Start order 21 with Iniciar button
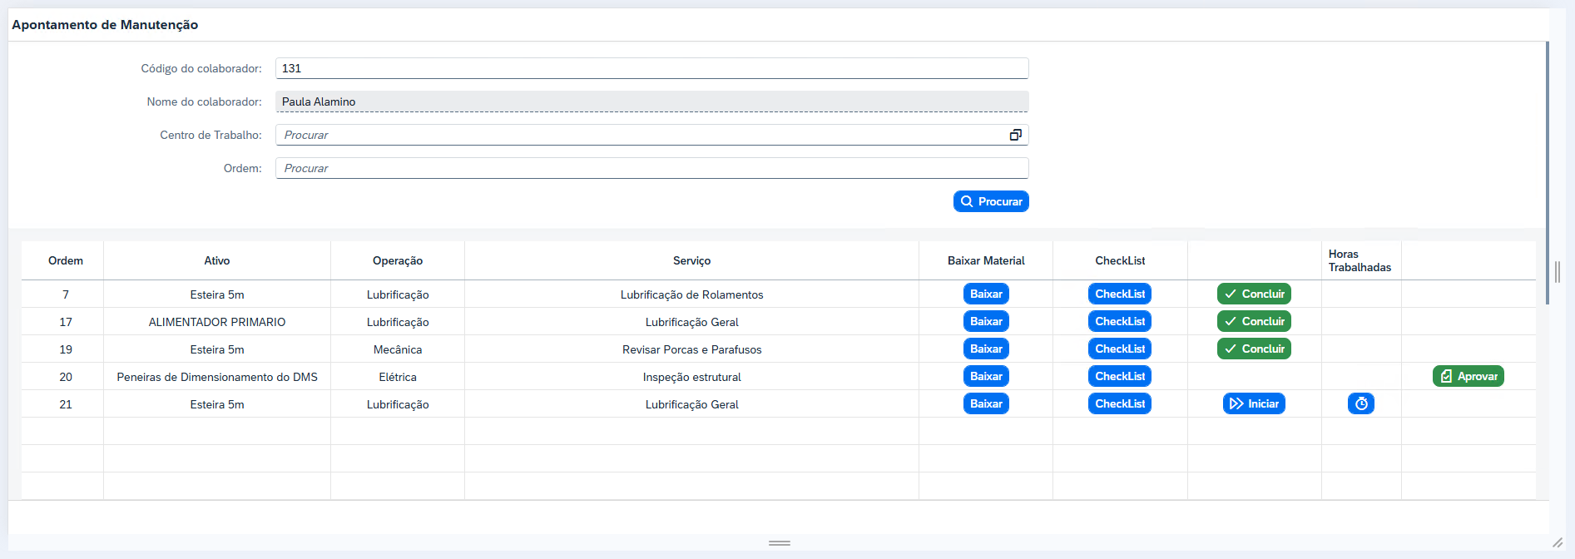This screenshot has height=559, width=1575. (x=1254, y=403)
